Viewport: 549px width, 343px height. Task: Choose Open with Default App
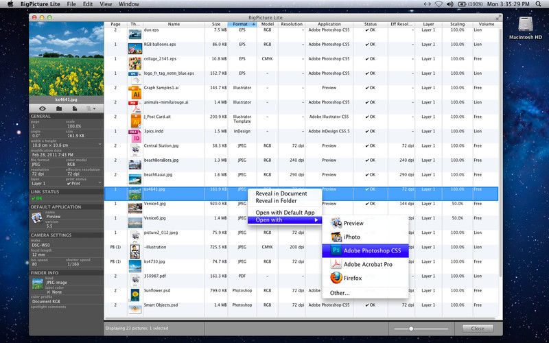coord(285,213)
